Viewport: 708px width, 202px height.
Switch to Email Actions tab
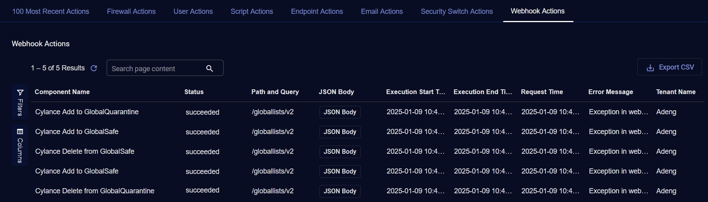[x=382, y=11]
